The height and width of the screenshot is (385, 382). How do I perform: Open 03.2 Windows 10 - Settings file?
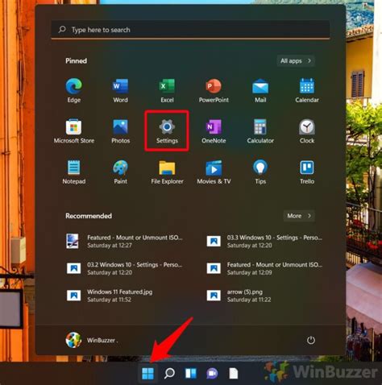pyautogui.click(x=124, y=268)
